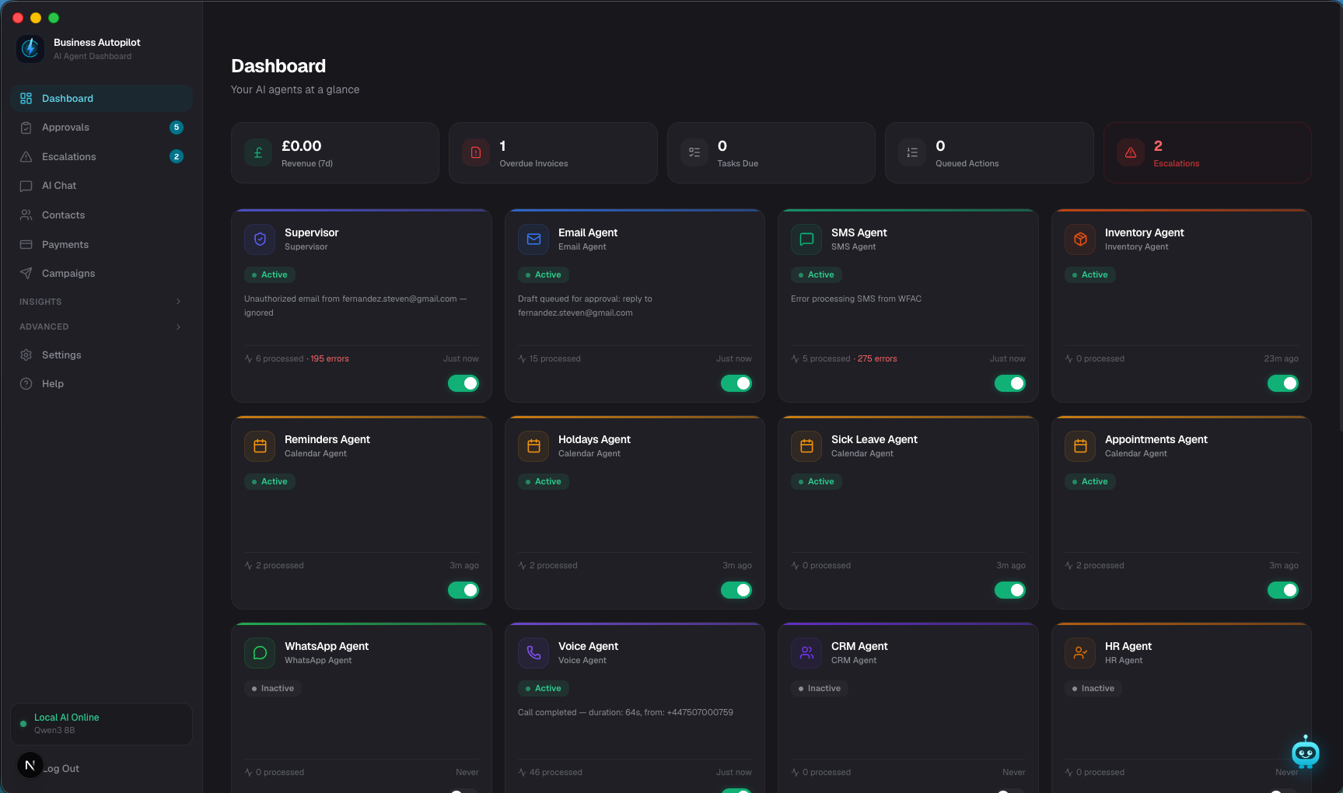This screenshot has height=793, width=1343.
Task: Click the Escalations warning triangle icon in sidebar
Action: pos(26,157)
